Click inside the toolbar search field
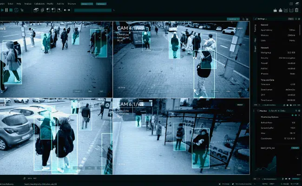 pyautogui.click(x=93, y=10)
